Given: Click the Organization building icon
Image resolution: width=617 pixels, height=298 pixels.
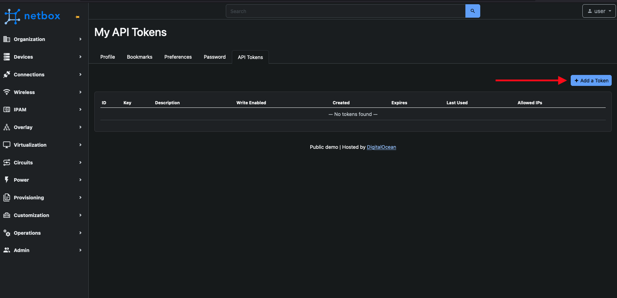Looking at the screenshot, I should [x=7, y=39].
